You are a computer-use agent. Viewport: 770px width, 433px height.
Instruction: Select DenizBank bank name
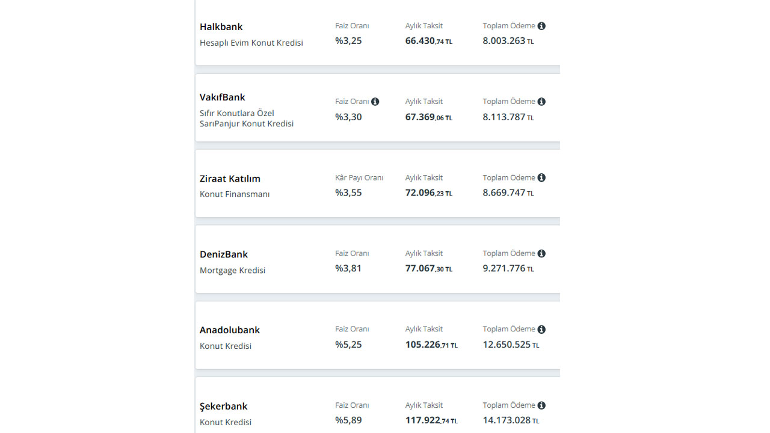click(x=224, y=254)
